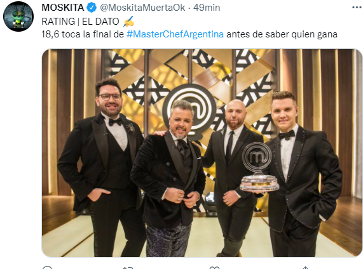Like the tweet with heart icon
The width and height of the screenshot is (363, 269).
[214, 268]
